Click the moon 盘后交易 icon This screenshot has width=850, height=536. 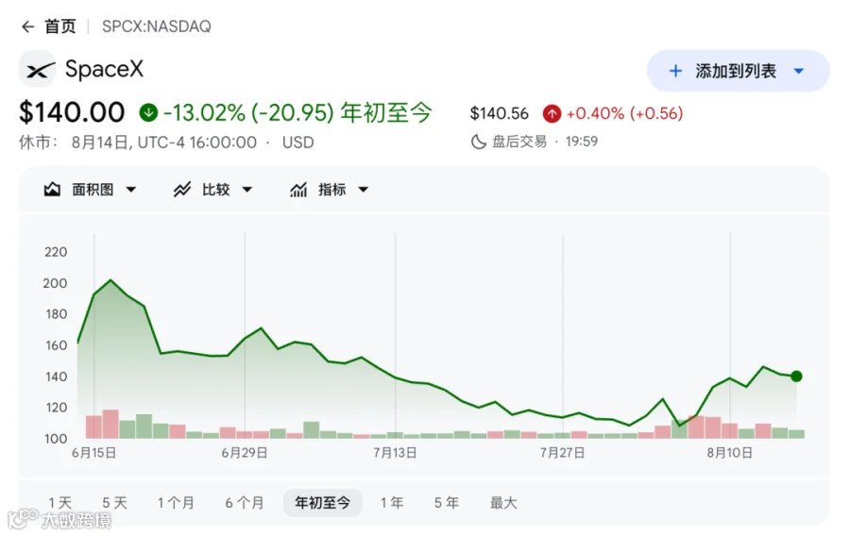478,142
